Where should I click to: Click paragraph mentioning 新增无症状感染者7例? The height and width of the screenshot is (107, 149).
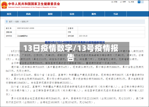(74, 90)
